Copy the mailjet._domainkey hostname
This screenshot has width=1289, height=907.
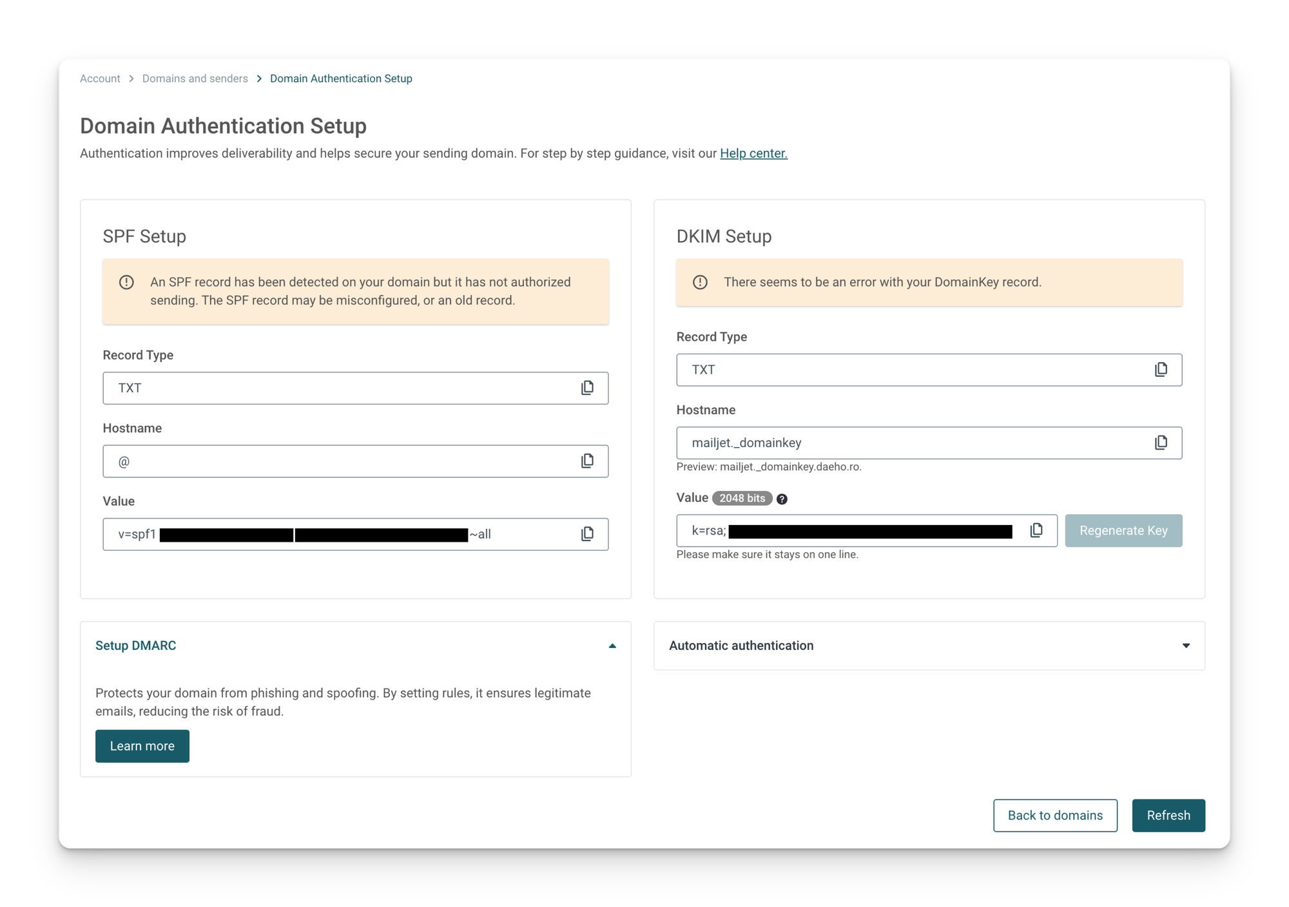tap(1161, 443)
